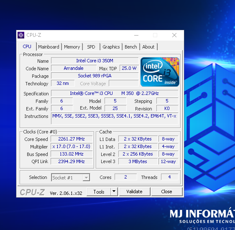Click the Tools button
Image resolution: width=235 pixels, height=230 pixels.
click(99, 192)
